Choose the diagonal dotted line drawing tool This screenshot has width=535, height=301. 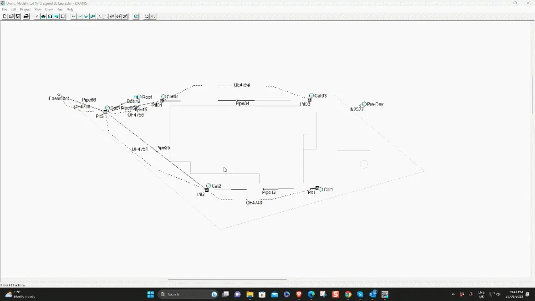(106, 16)
